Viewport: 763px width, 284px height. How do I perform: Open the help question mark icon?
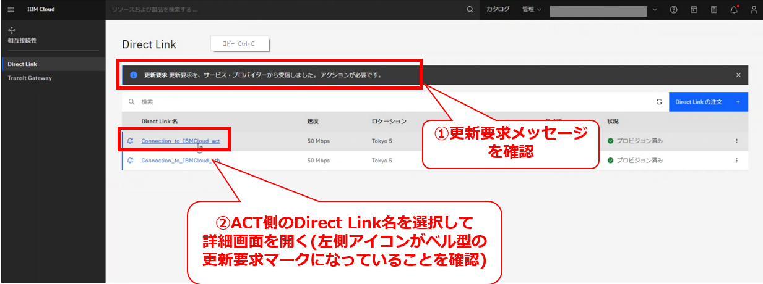tap(674, 9)
